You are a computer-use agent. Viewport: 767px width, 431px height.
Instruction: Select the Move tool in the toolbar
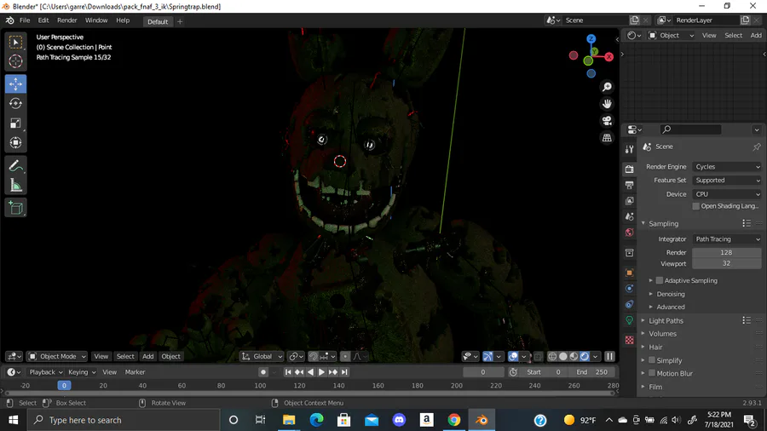click(15, 83)
